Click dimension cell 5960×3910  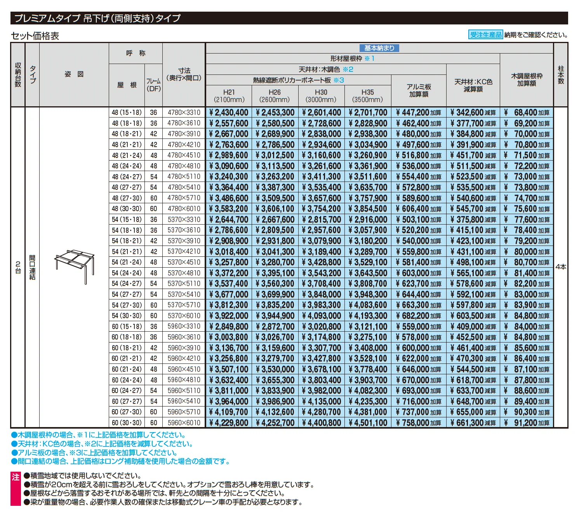(184, 348)
